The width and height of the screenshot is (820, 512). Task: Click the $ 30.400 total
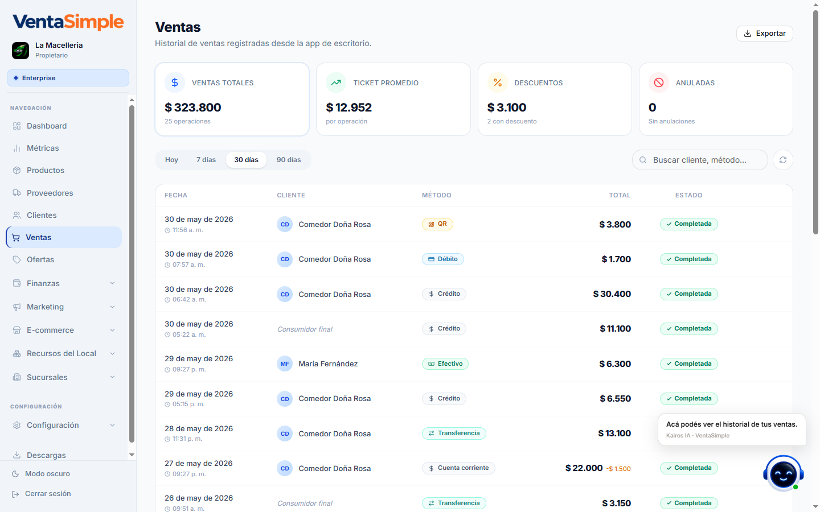pyautogui.click(x=612, y=294)
